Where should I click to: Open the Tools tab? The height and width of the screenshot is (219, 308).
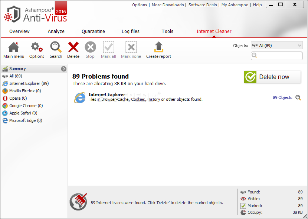click(167, 31)
